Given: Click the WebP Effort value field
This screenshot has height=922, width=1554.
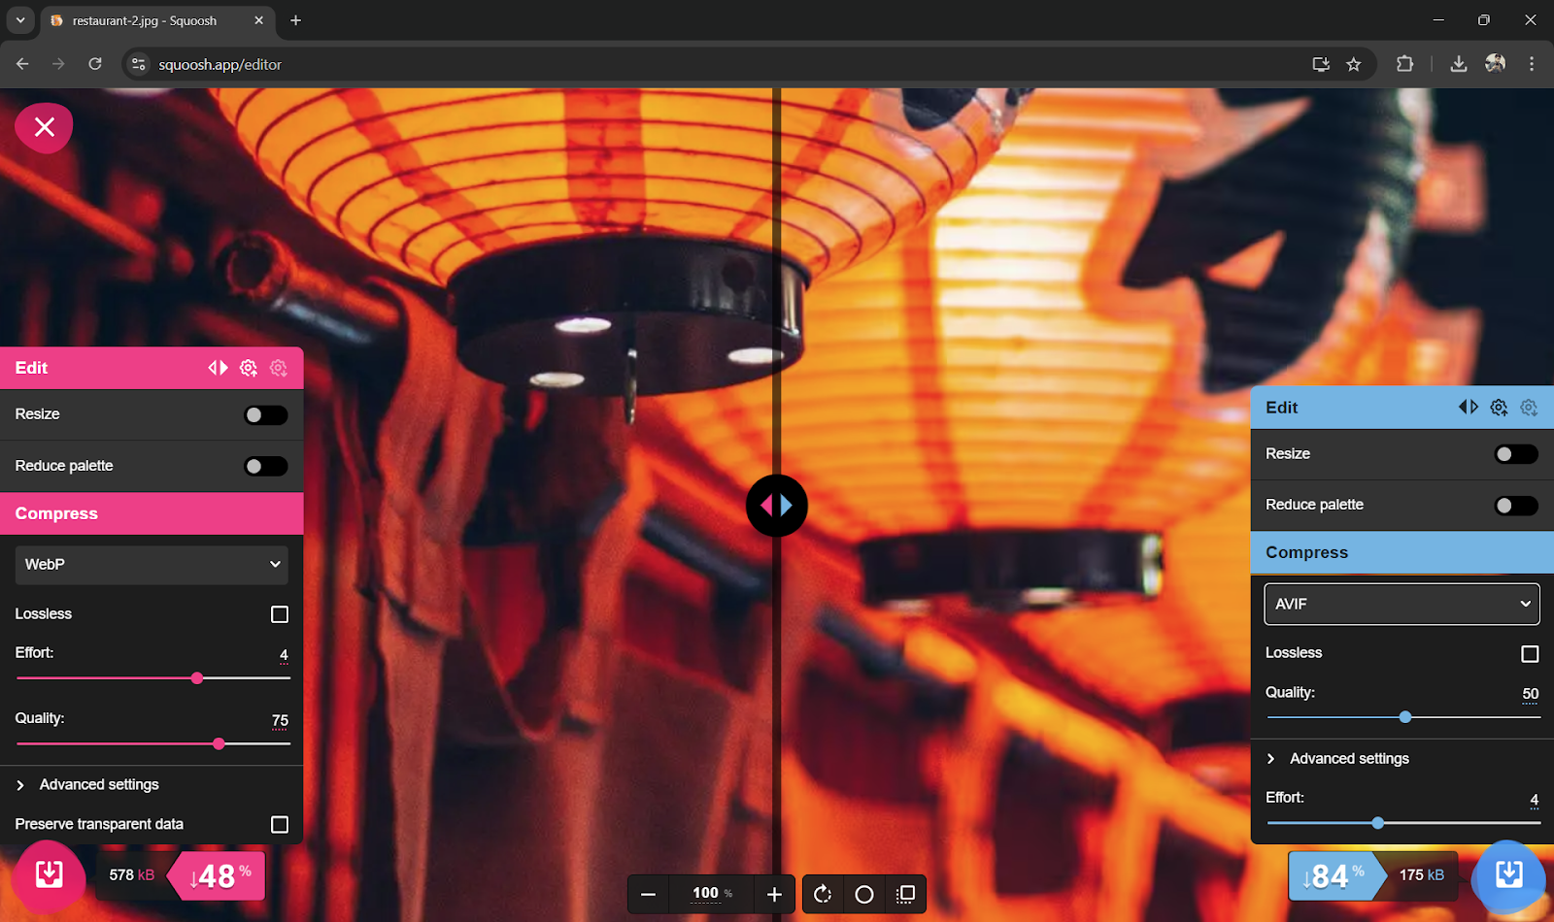Looking at the screenshot, I should coord(284,655).
